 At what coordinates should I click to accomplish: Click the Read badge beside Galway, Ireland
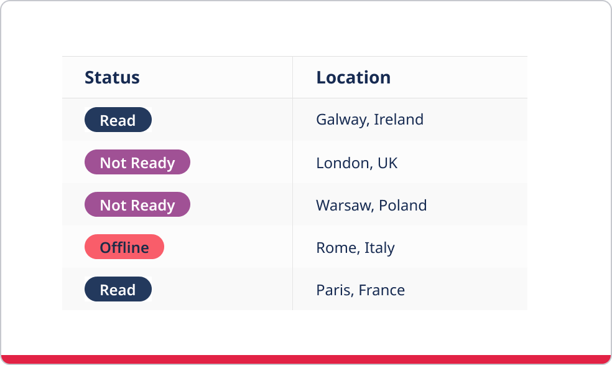[118, 120]
